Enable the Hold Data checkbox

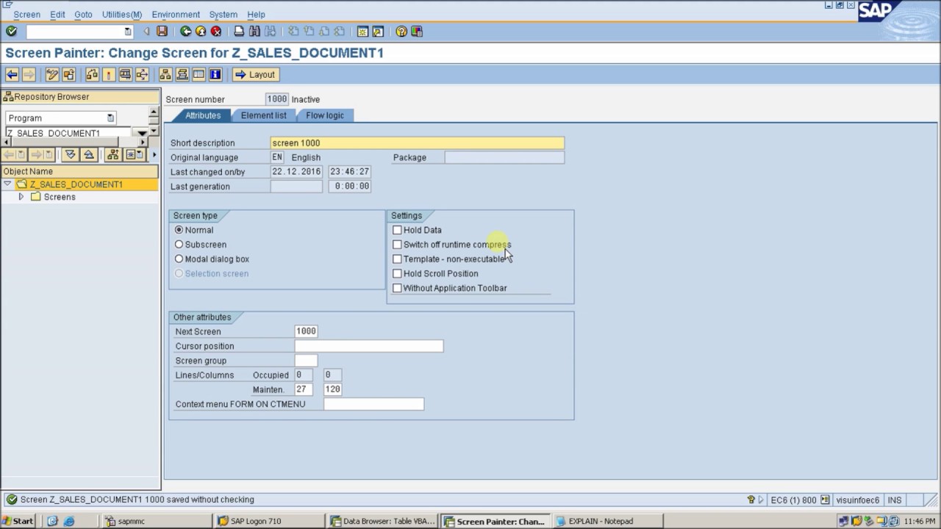point(397,230)
